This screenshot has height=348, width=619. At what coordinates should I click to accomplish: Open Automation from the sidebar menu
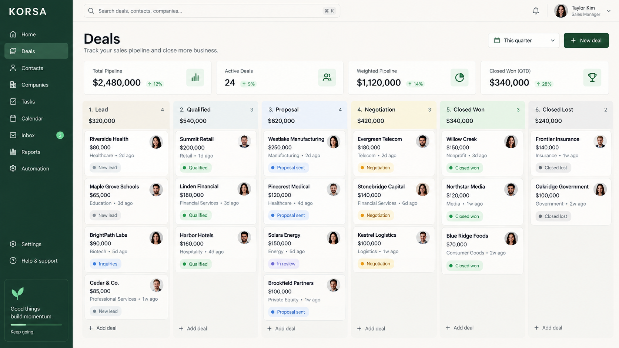pyautogui.click(x=36, y=169)
